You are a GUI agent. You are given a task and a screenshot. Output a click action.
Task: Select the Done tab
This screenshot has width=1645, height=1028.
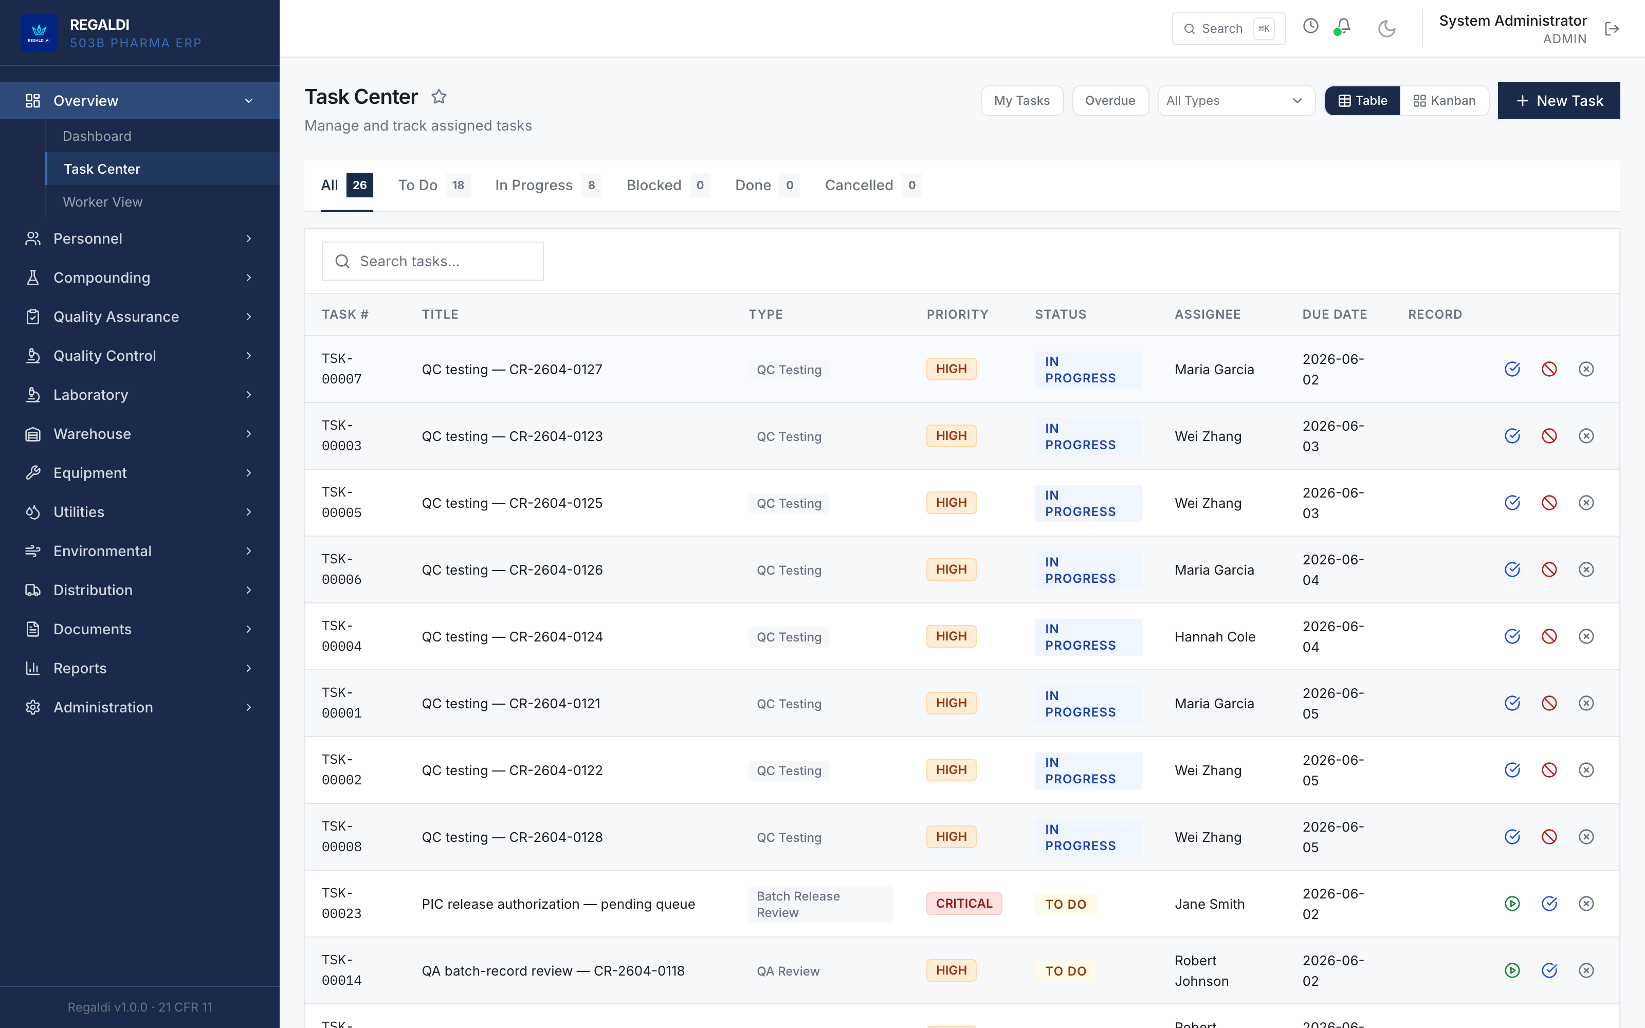[x=767, y=185]
